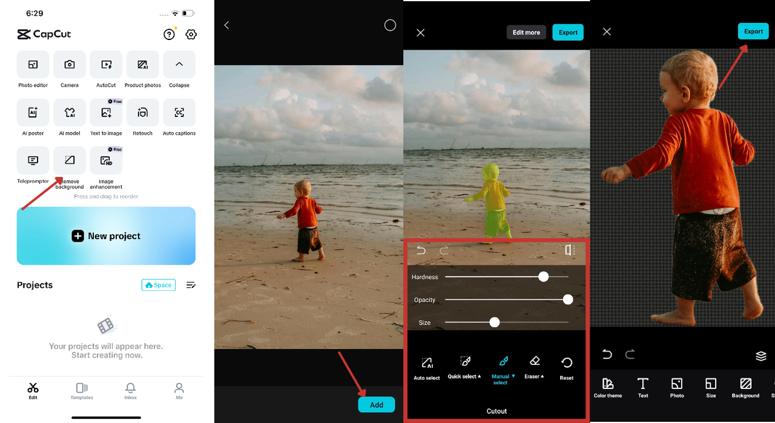Tap the Edit more button
The image size is (775, 423).
[526, 33]
